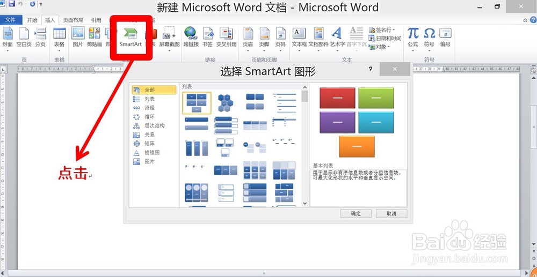Viewport: 537px width, 277px height.
Task: Click the ruler tab selector at left corner
Action: click(3, 69)
